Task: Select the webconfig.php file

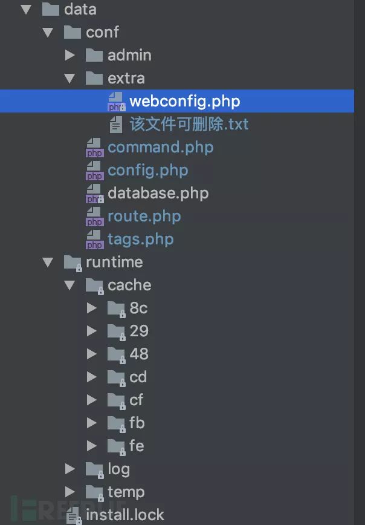Action: point(184,102)
